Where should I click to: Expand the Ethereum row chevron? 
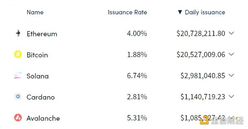(x=231, y=33)
